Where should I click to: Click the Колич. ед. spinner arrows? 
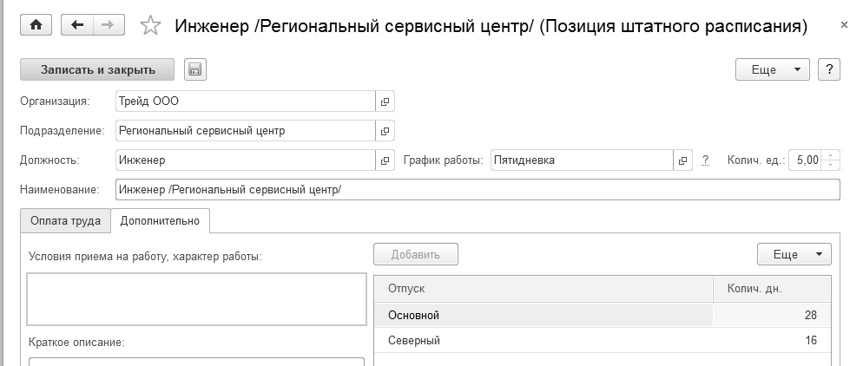(831, 160)
